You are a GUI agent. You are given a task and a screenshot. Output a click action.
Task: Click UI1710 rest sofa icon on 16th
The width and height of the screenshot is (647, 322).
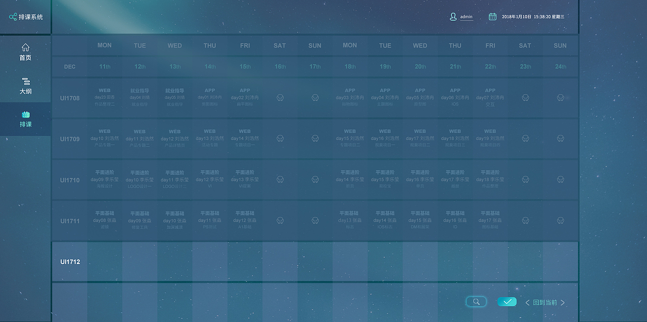[280, 179]
